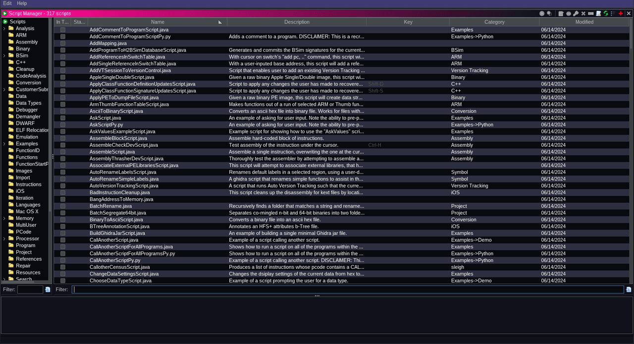
Task: Open the Help menu
Action: tap(22, 3)
